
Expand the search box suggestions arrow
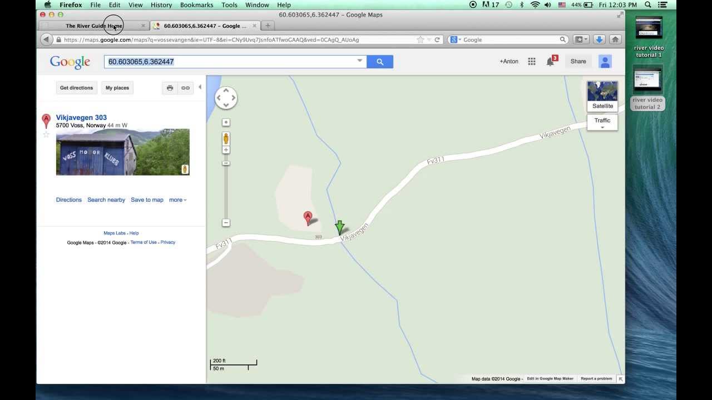tap(359, 61)
